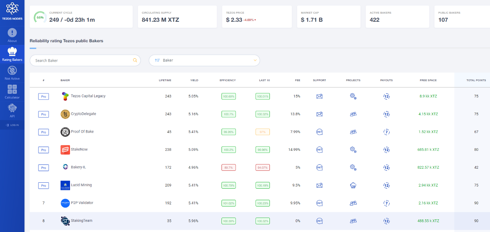490x232 pixels.
Task: Select Rating Bakers in sidebar
Action: [x=12, y=54]
